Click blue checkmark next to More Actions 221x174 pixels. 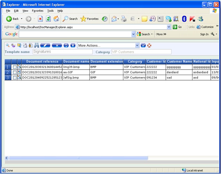[143, 45]
